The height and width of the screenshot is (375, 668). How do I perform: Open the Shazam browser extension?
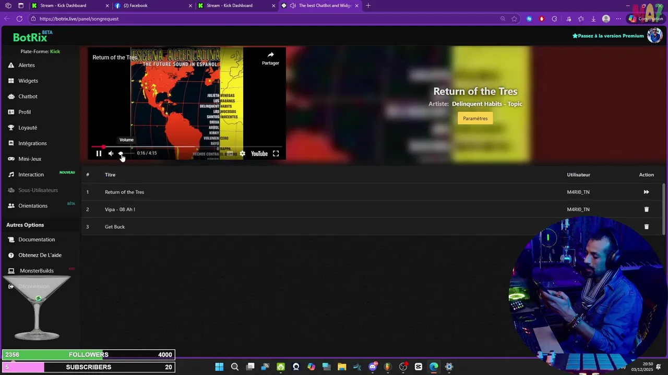point(529,19)
